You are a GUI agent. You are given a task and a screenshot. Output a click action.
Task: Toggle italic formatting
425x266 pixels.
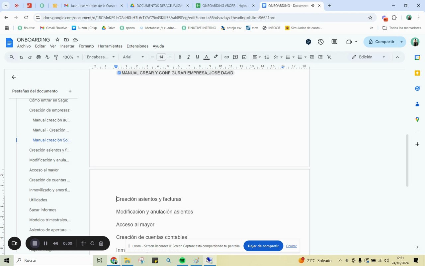click(189, 57)
